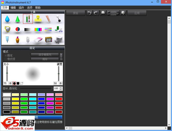
Task: Open the 选项 menu
Action: [x=30, y=8]
